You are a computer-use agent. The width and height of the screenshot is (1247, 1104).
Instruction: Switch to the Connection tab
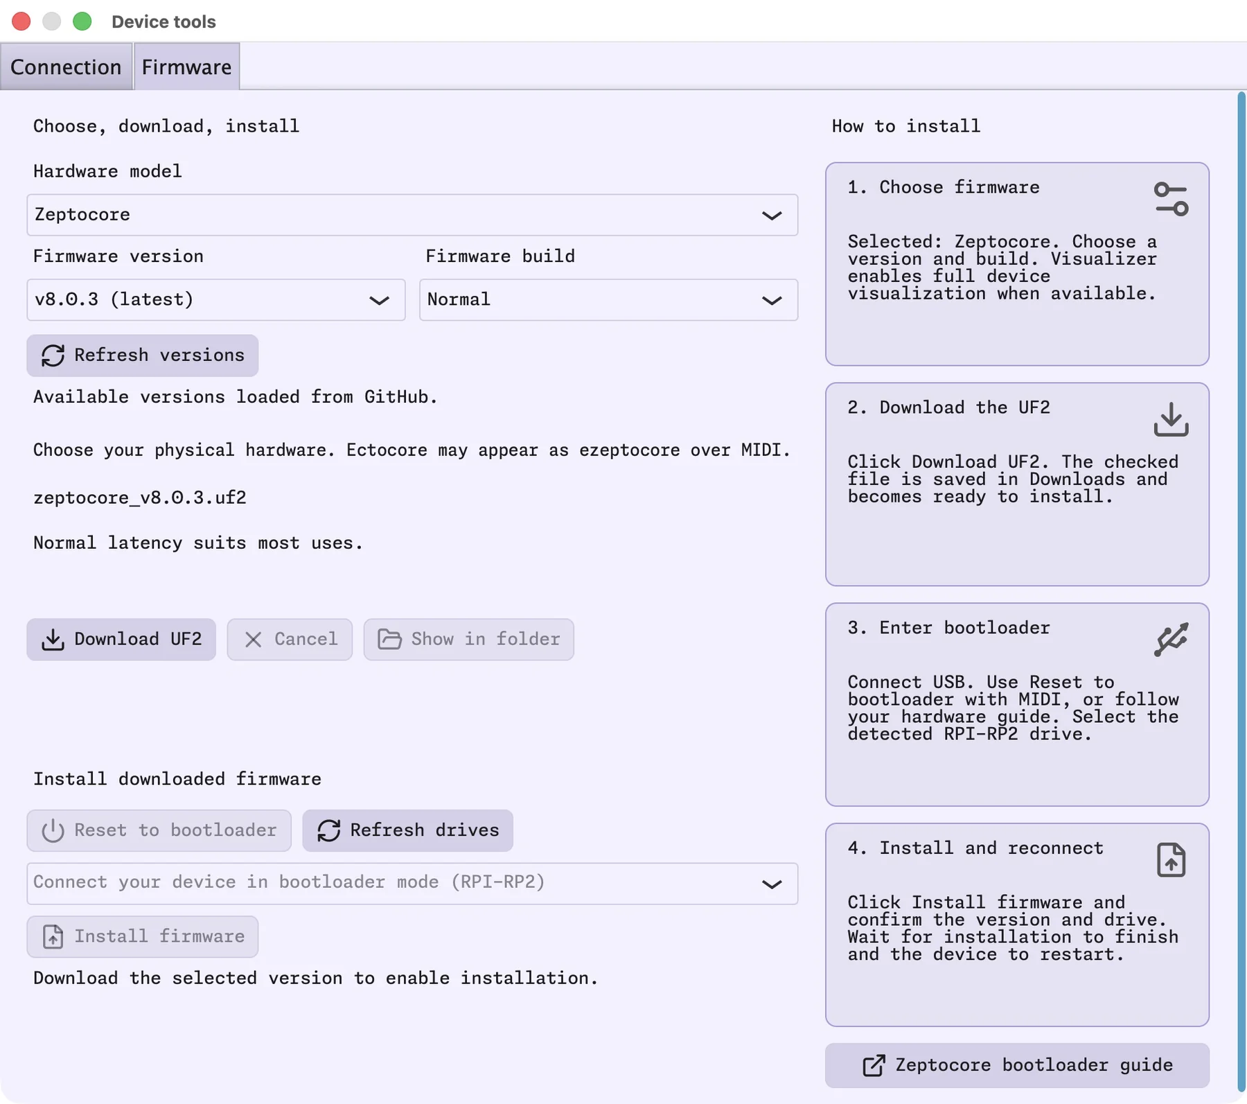(x=66, y=67)
